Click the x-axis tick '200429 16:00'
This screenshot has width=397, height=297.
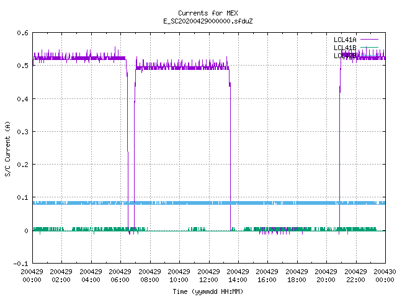point(267,275)
